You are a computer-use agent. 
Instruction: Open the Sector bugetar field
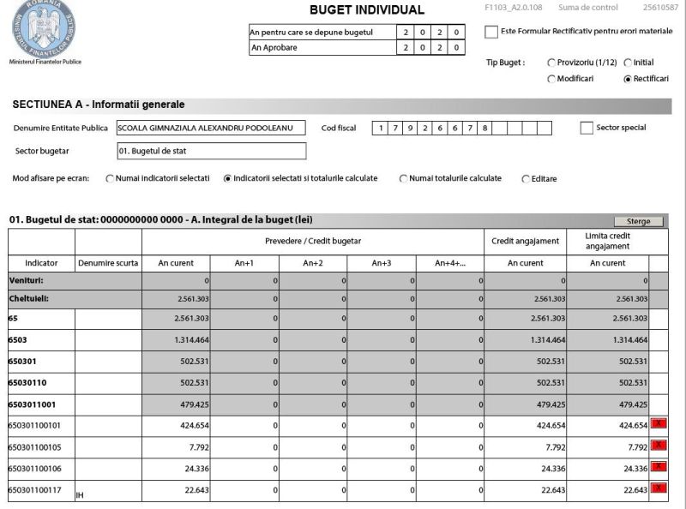[210, 152]
